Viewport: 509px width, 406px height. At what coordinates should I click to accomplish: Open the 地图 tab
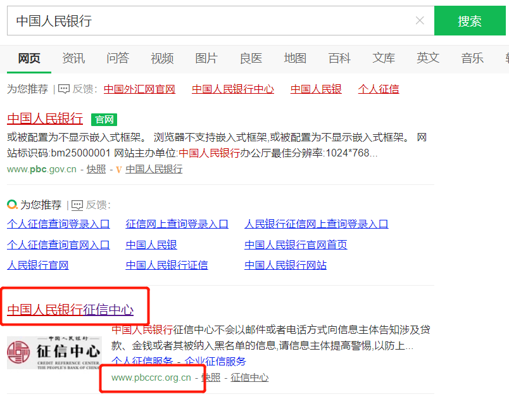(295, 58)
